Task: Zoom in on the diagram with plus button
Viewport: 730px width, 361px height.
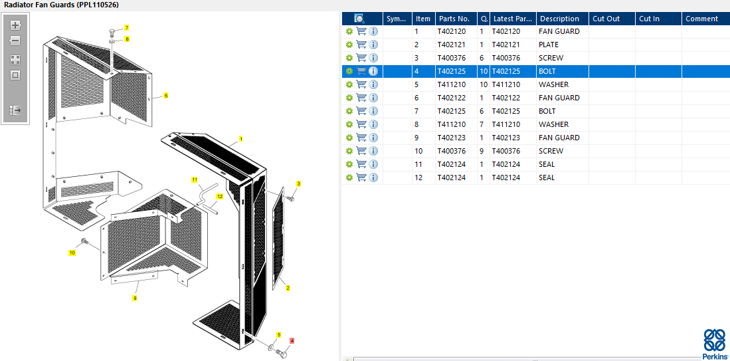Action: click(x=15, y=25)
